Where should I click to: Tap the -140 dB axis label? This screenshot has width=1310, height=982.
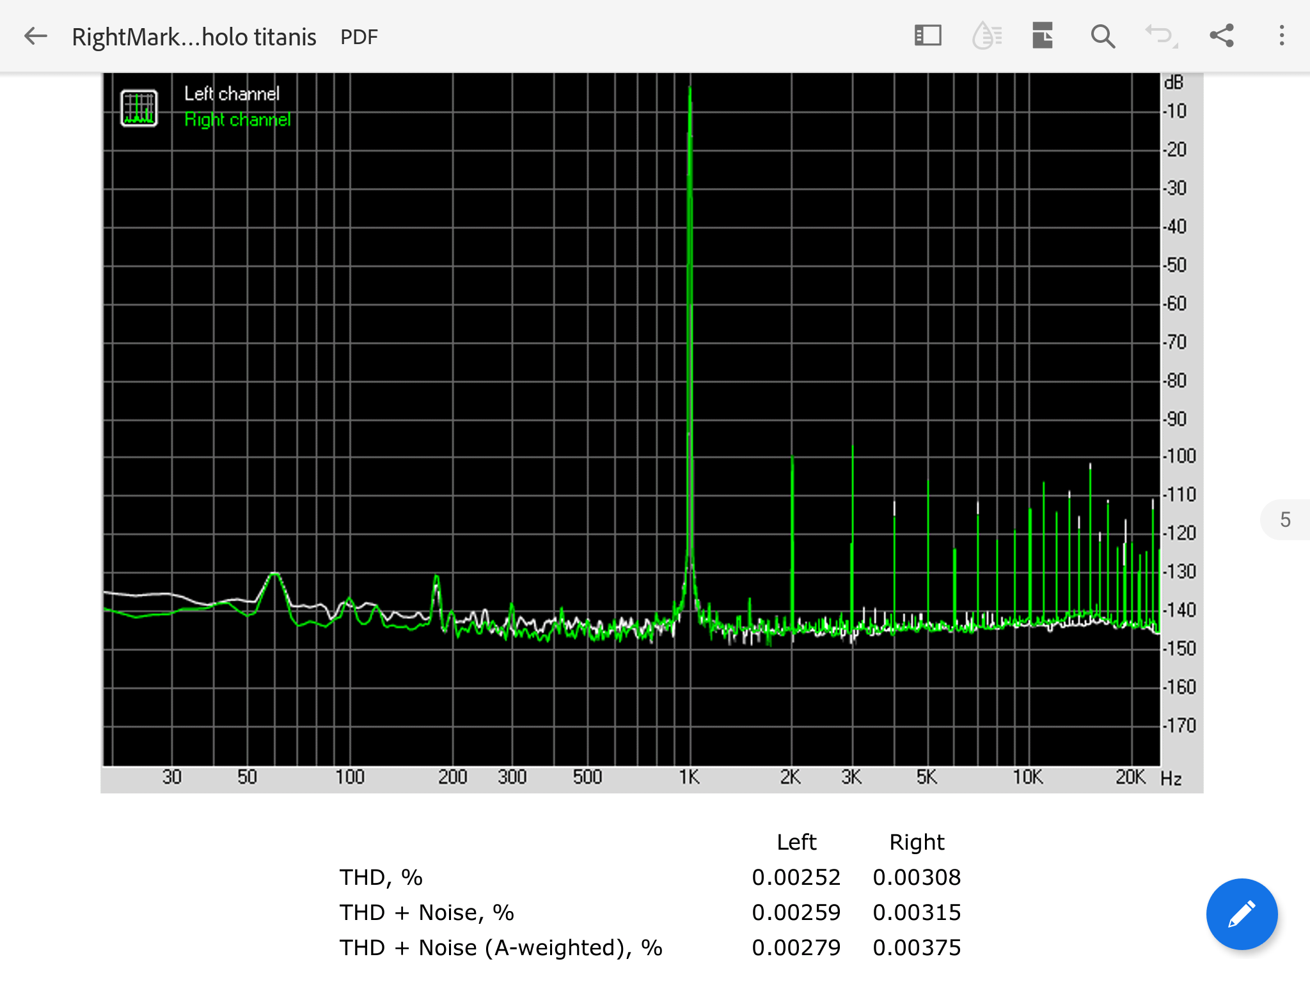point(1179,611)
